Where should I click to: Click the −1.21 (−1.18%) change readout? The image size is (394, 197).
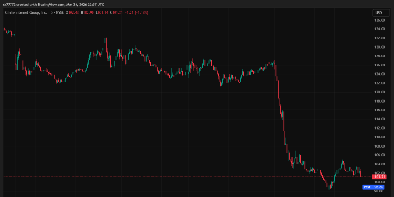point(137,13)
